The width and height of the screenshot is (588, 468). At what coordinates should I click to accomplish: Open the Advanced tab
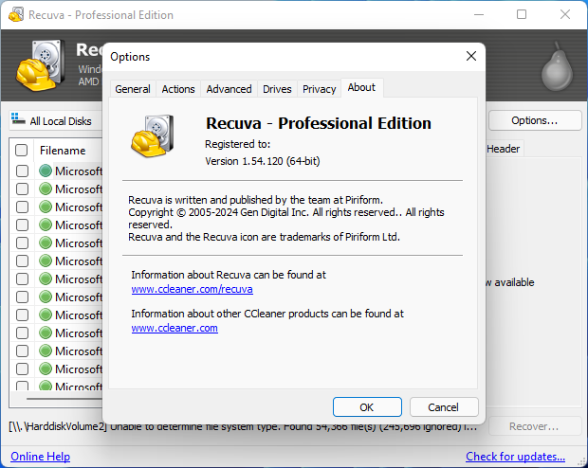pyautogui.click(x=229, y=89)
